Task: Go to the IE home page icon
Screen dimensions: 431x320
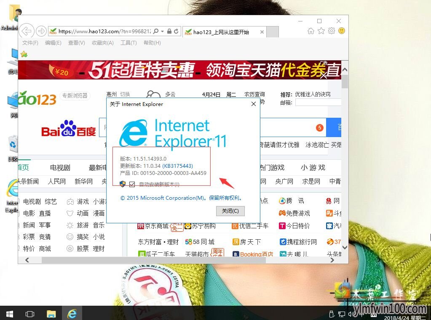Action: [x=311, y=31]
